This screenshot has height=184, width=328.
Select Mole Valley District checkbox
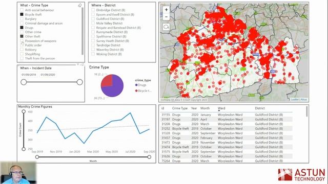pyautogui.click(x=93, y=23)
